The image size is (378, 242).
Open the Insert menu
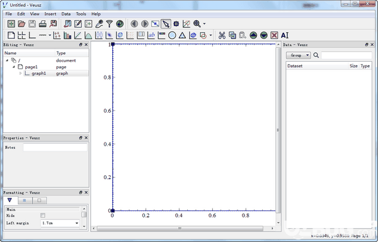click(x=50, y=14)
